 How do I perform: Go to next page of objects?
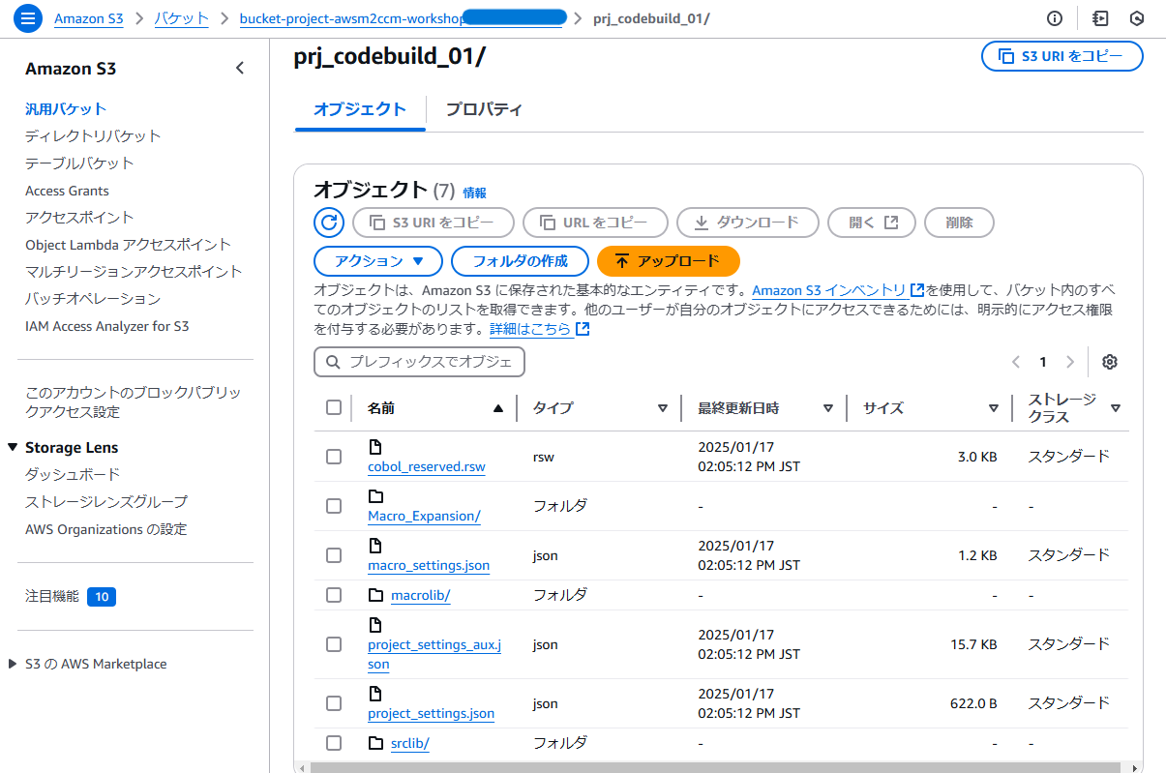[1070, 362]
